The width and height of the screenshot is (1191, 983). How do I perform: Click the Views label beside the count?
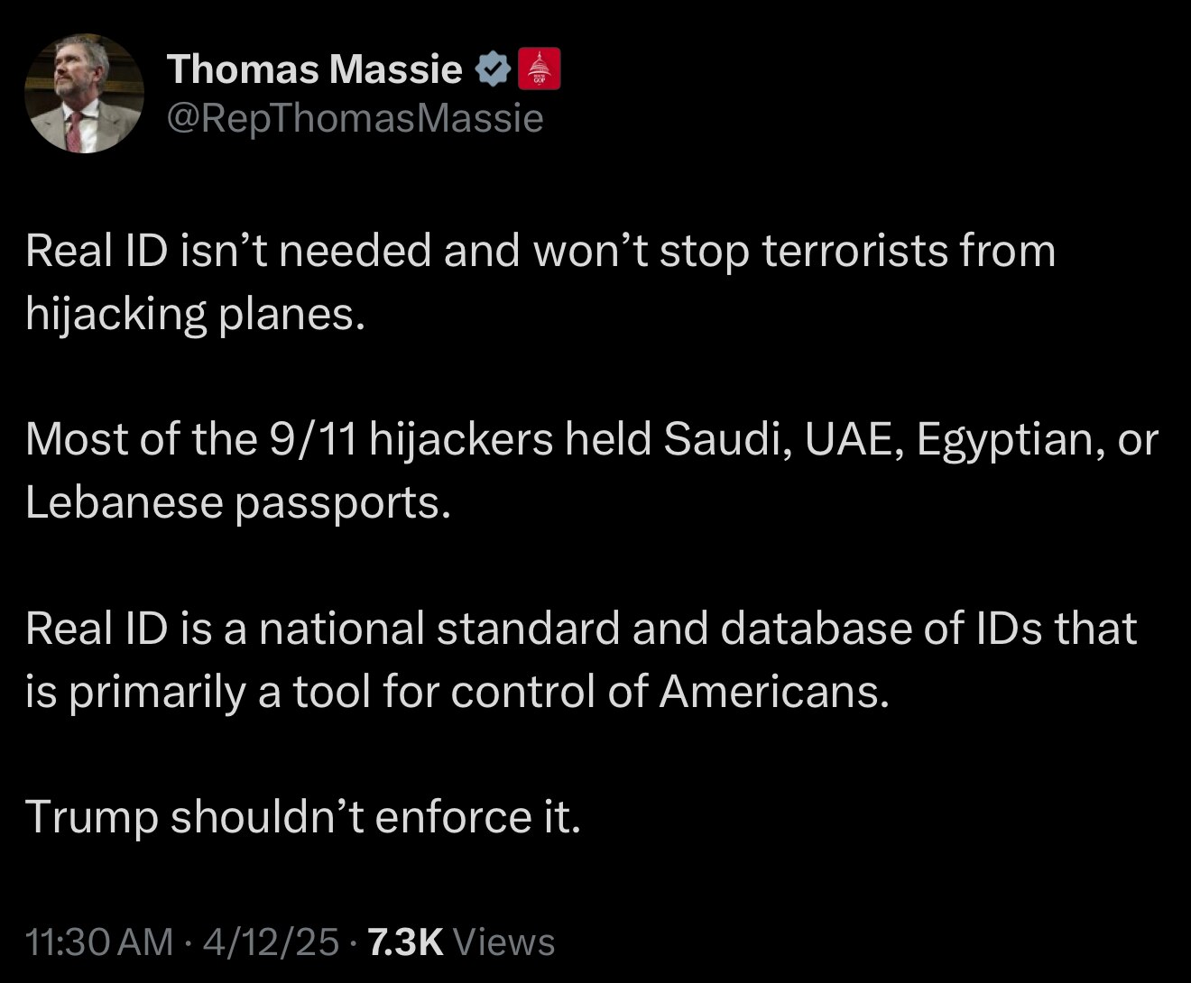pyautogui.click(x=506, y=941)
